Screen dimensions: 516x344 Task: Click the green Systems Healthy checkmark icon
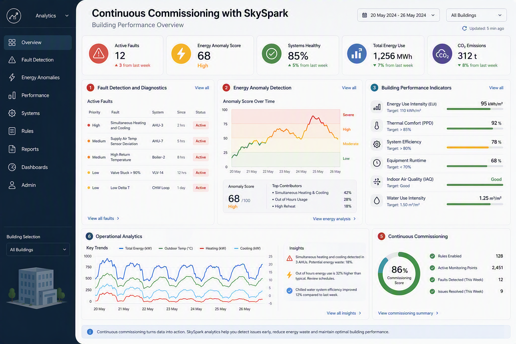pos(271,53)
